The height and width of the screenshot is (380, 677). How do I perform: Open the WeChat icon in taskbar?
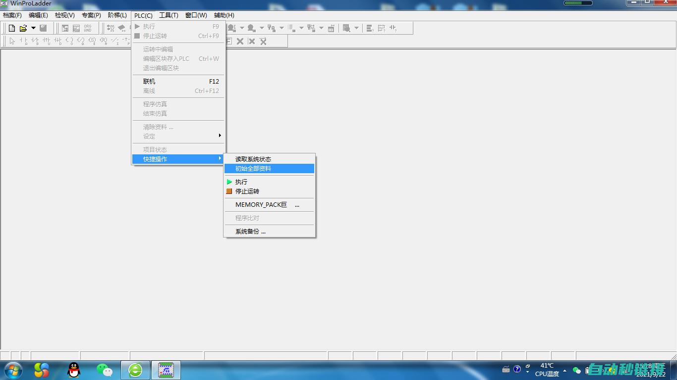(105, 370)
